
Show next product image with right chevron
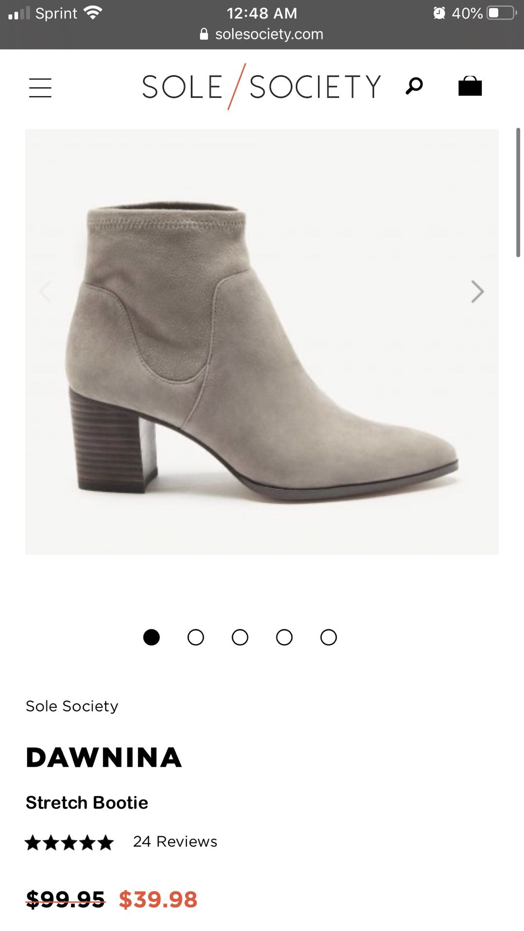(477, 291)
